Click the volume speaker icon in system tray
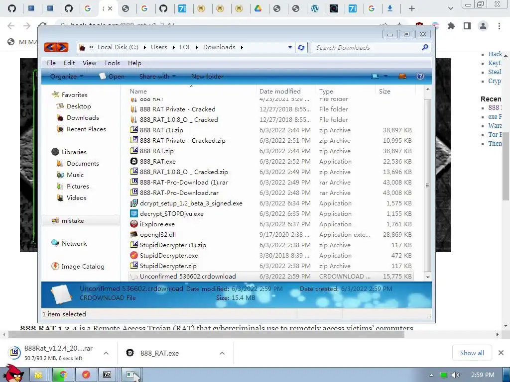 click(455, 375)
